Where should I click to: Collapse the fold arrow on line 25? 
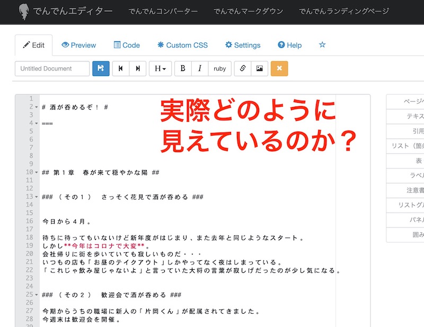point(36,295)
